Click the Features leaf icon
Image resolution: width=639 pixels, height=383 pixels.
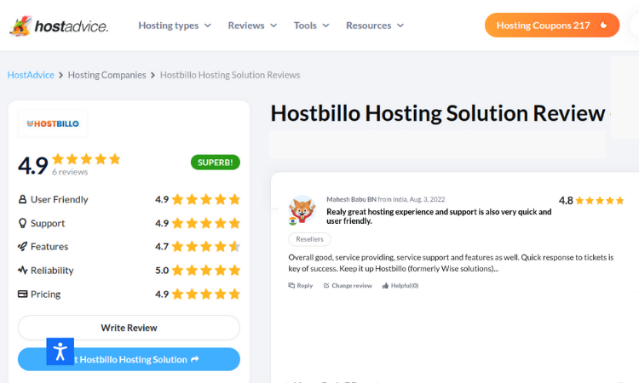tap(22, 246)
